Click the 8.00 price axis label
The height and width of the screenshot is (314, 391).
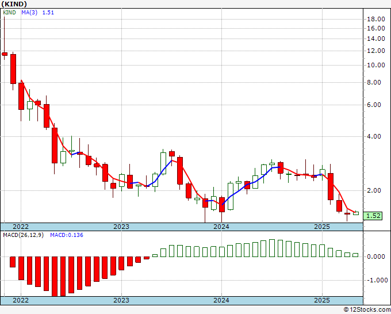374,83
